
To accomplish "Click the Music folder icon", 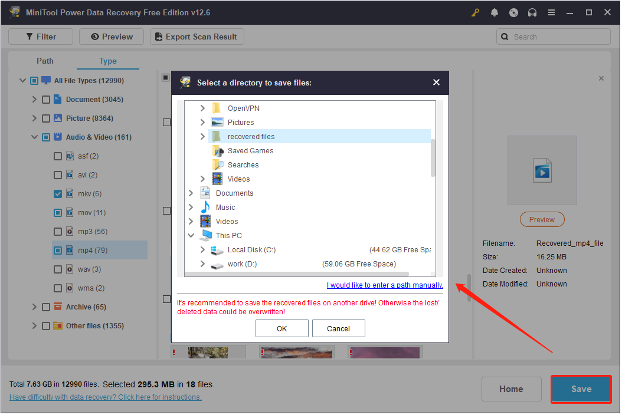I will pos(205,207).
